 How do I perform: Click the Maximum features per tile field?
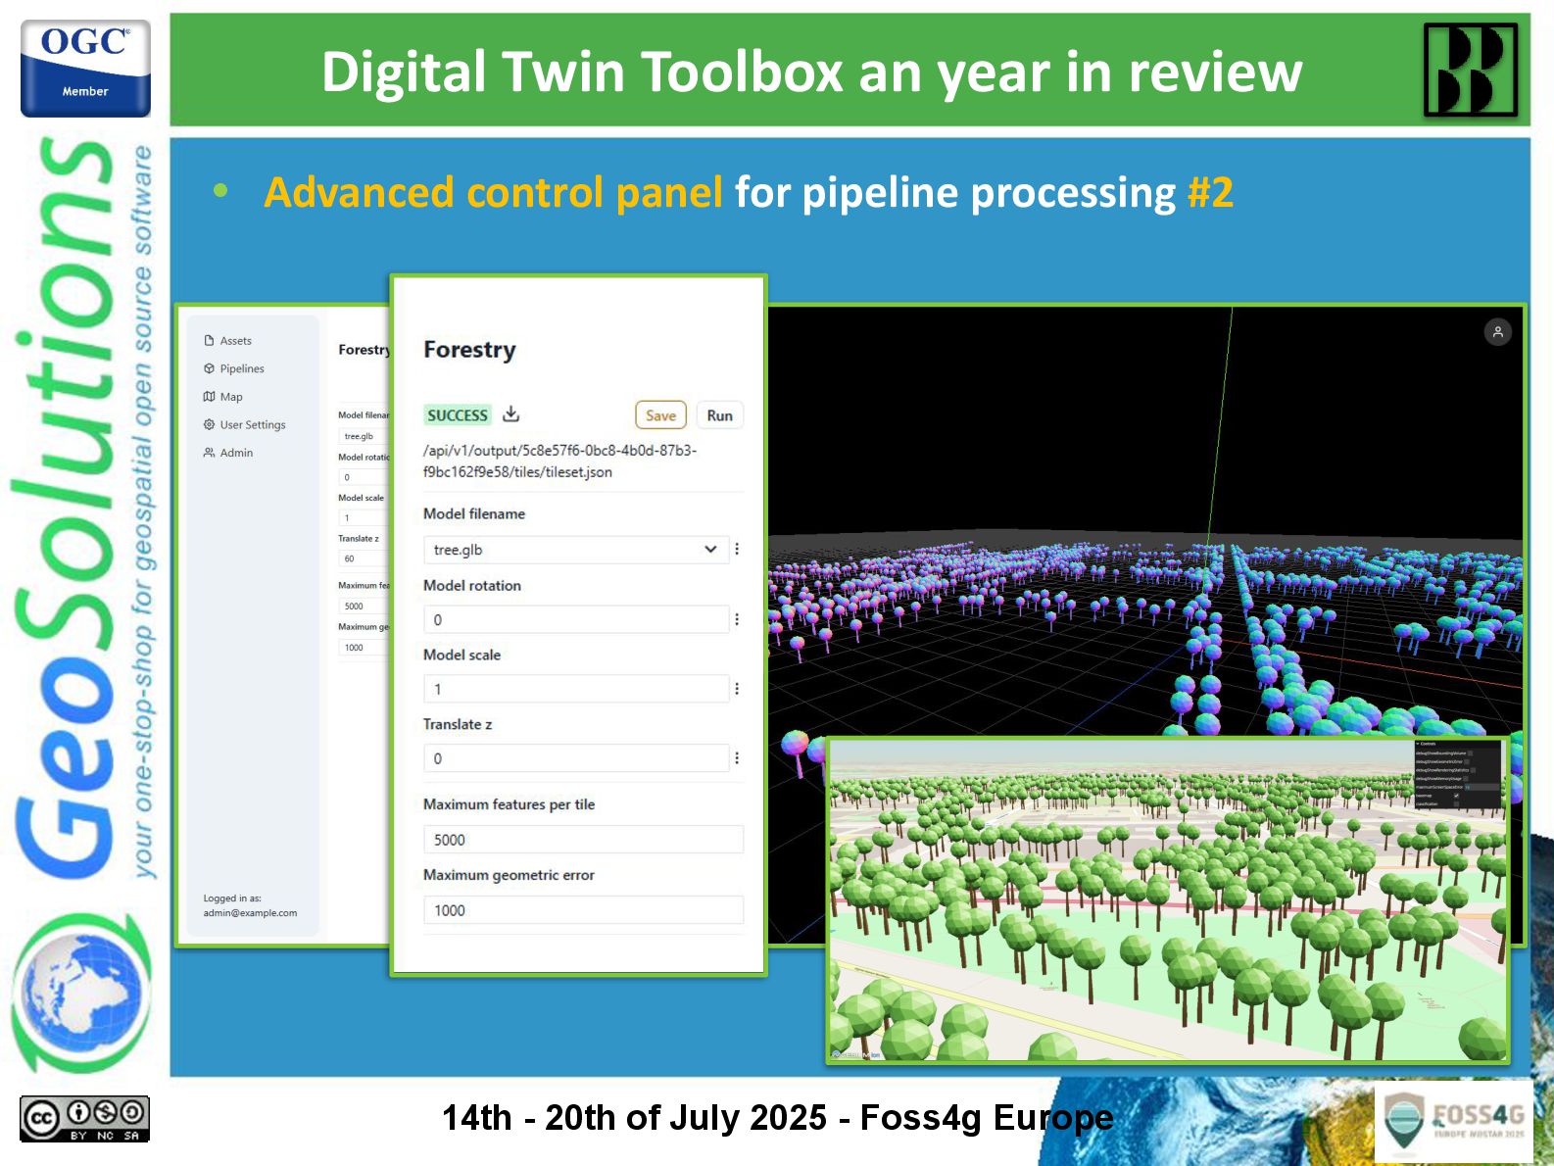pyautogui.click(x=583, y=840)
